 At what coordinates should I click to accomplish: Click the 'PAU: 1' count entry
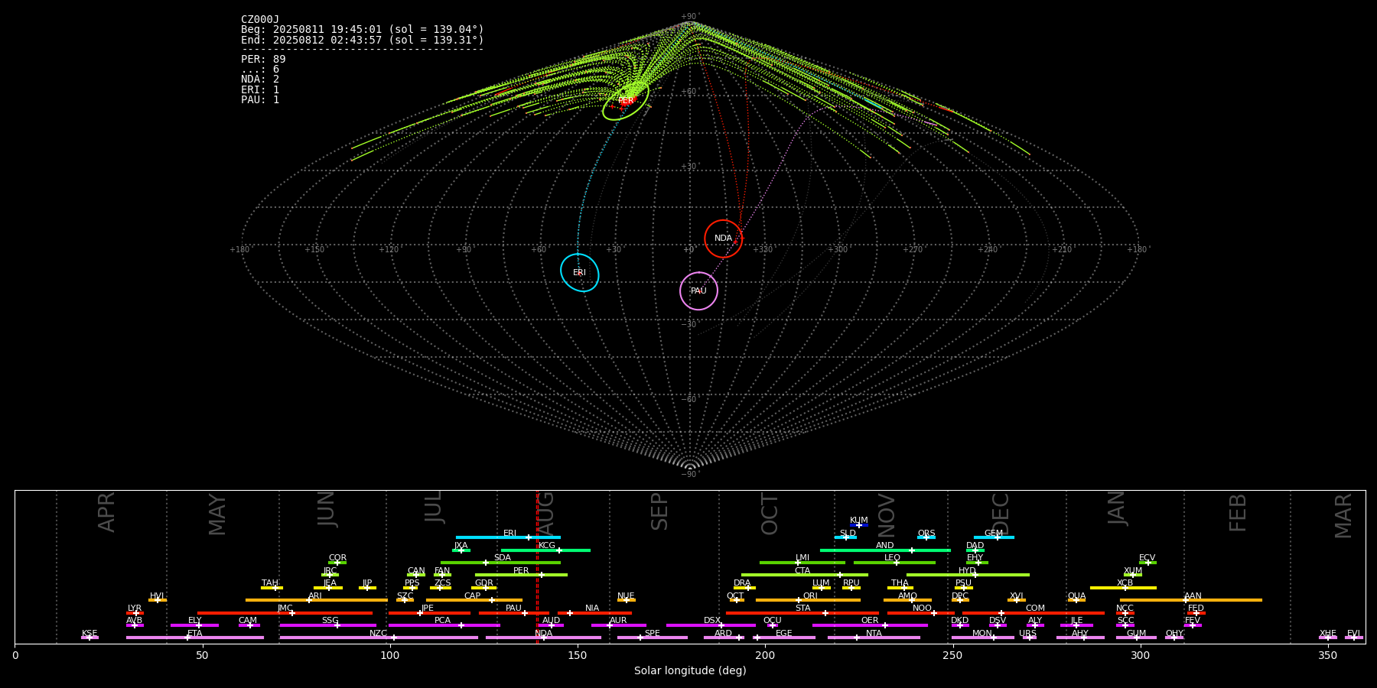[260, 99]
